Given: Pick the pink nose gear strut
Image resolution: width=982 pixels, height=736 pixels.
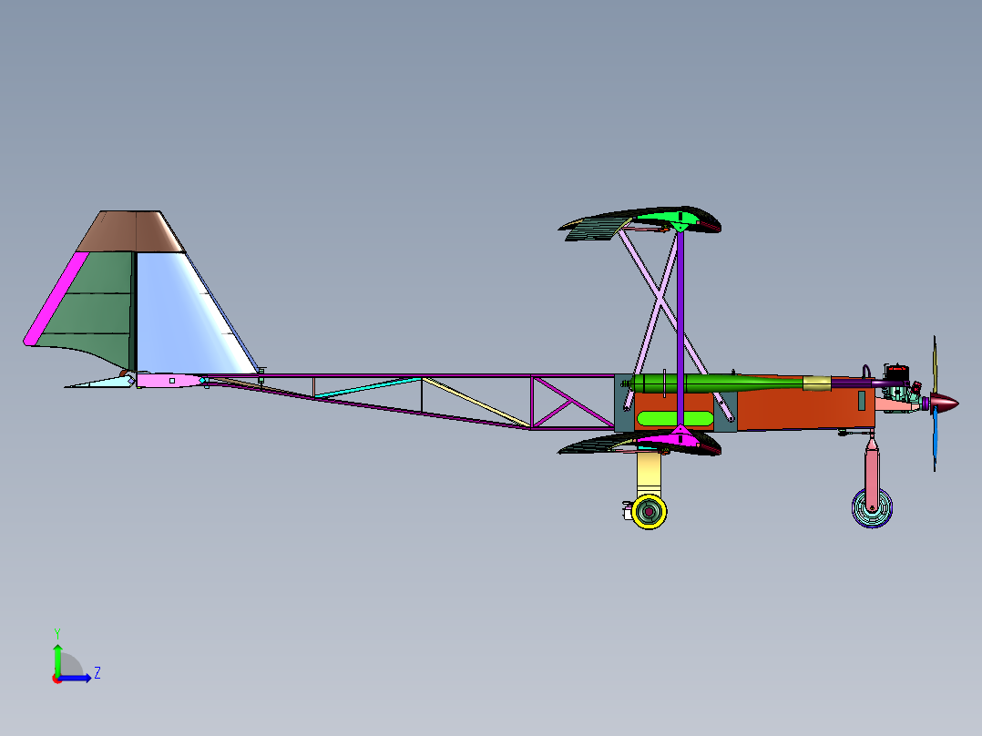Looking at the screenshot, I should tap(872, 468).
